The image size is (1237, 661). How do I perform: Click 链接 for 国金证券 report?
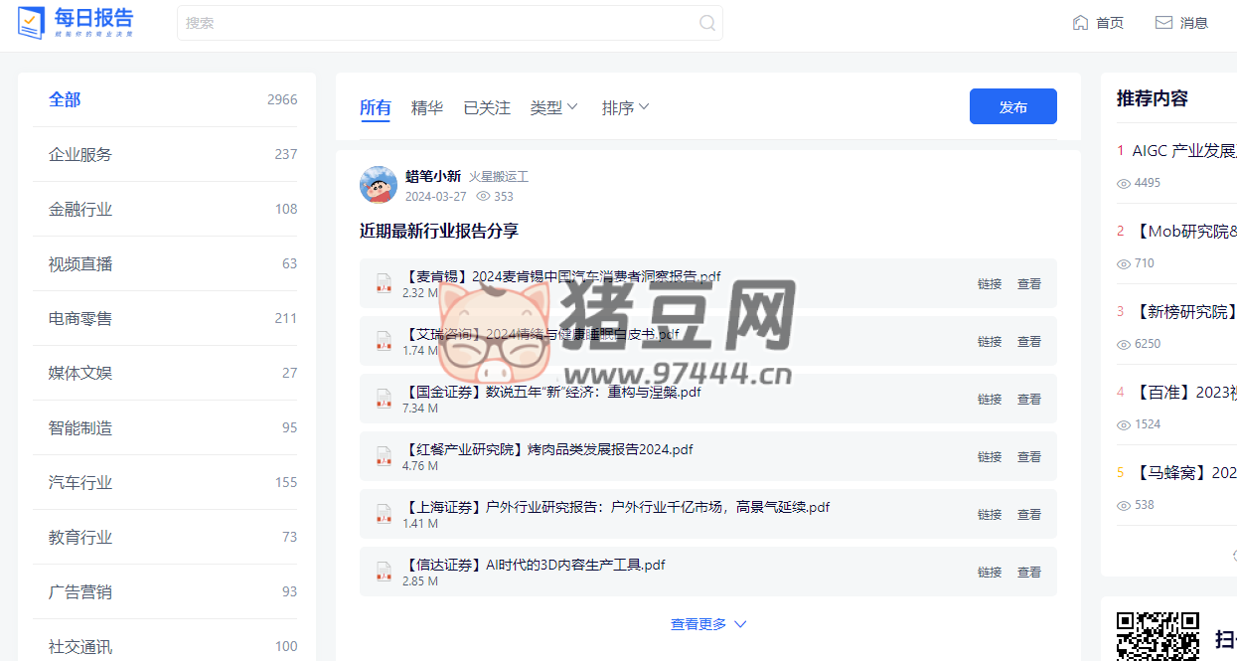990,400
